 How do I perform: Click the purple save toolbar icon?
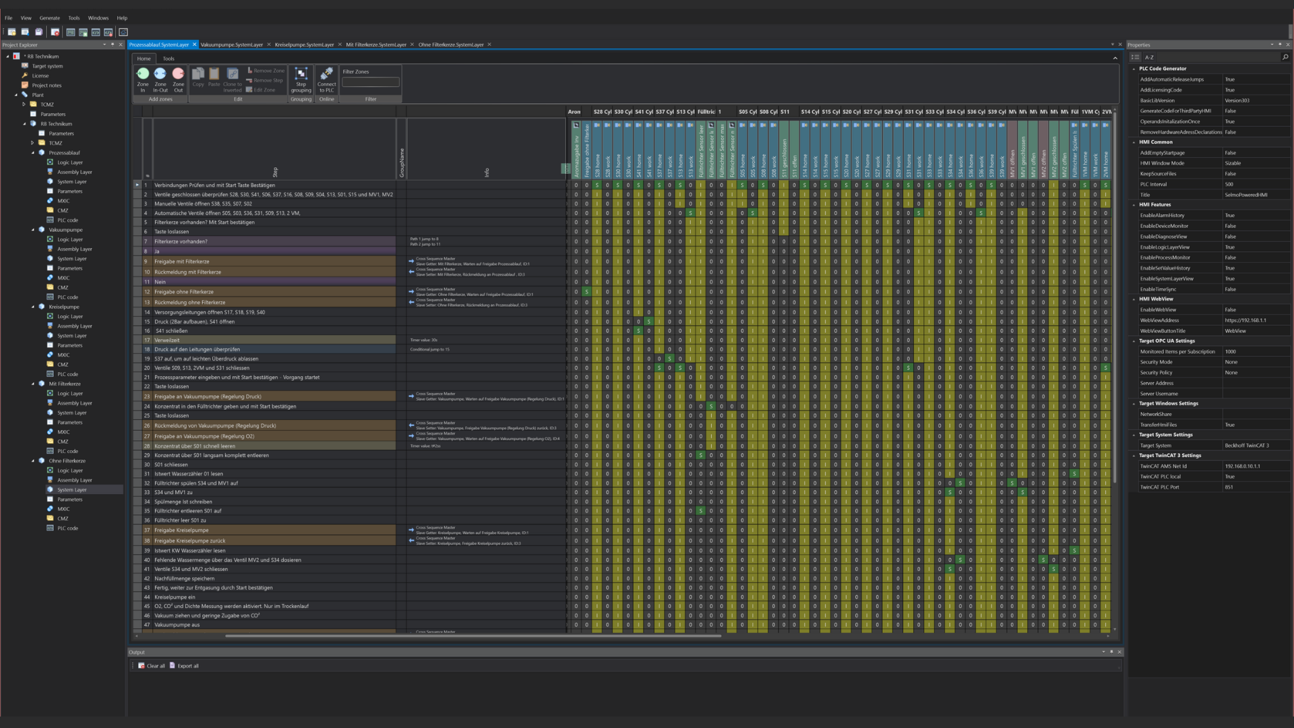[39, 32]
